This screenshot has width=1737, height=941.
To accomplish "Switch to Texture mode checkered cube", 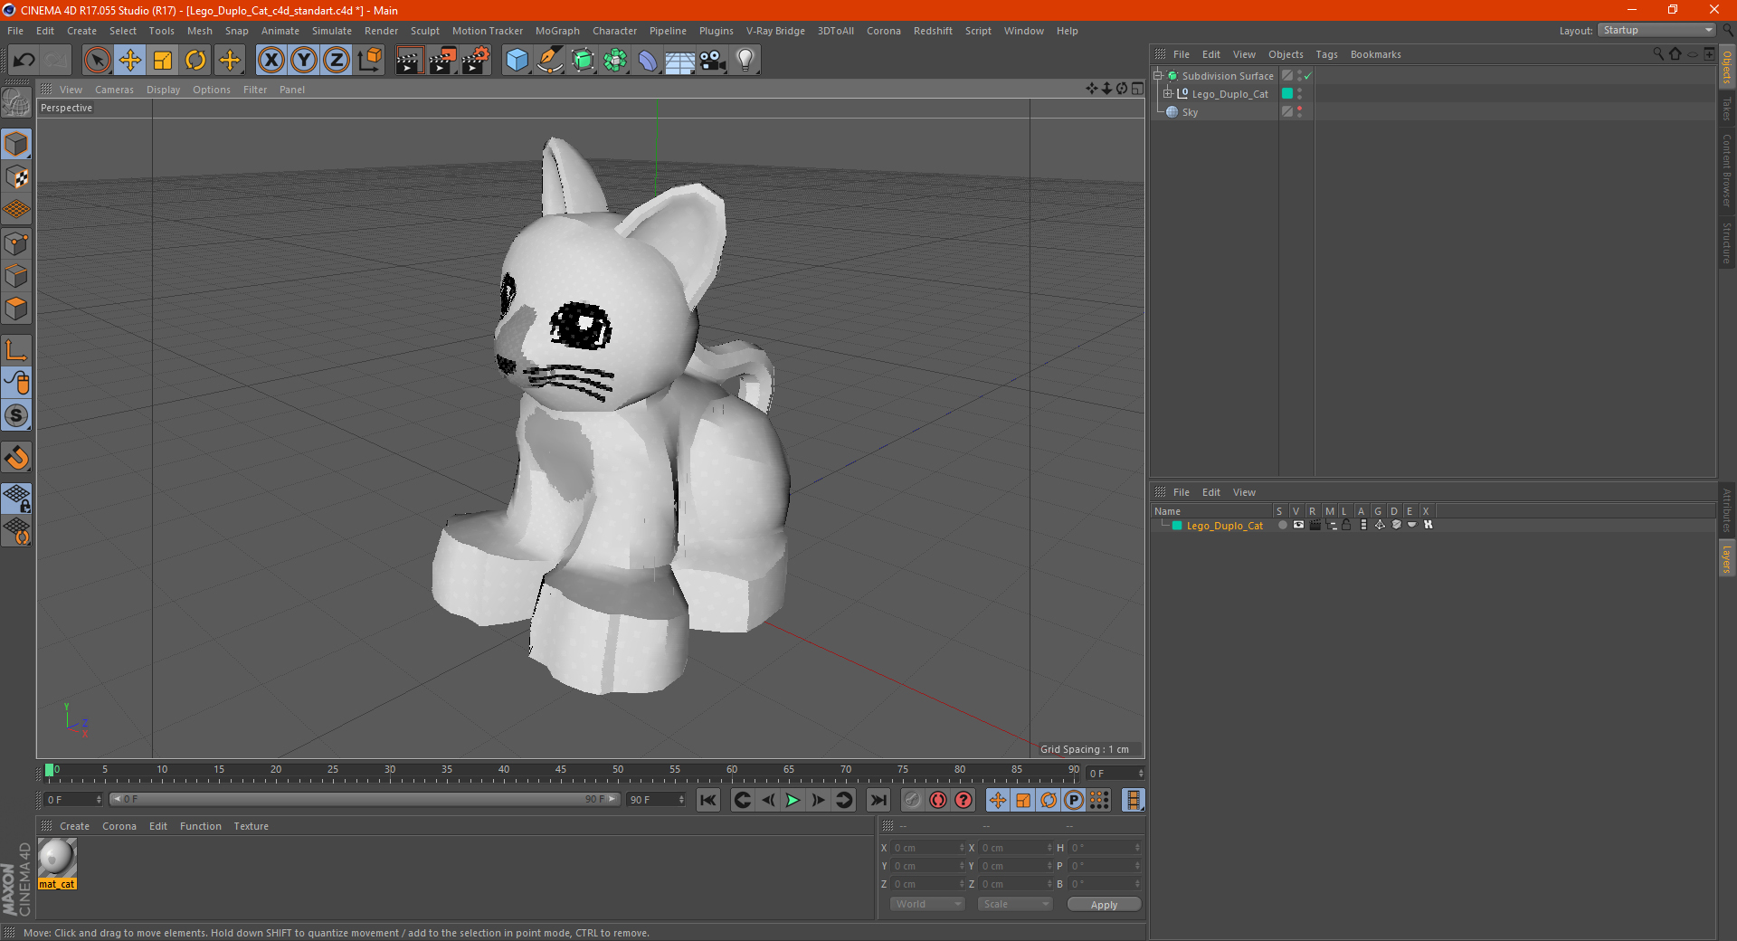I will tap(16, 177).
